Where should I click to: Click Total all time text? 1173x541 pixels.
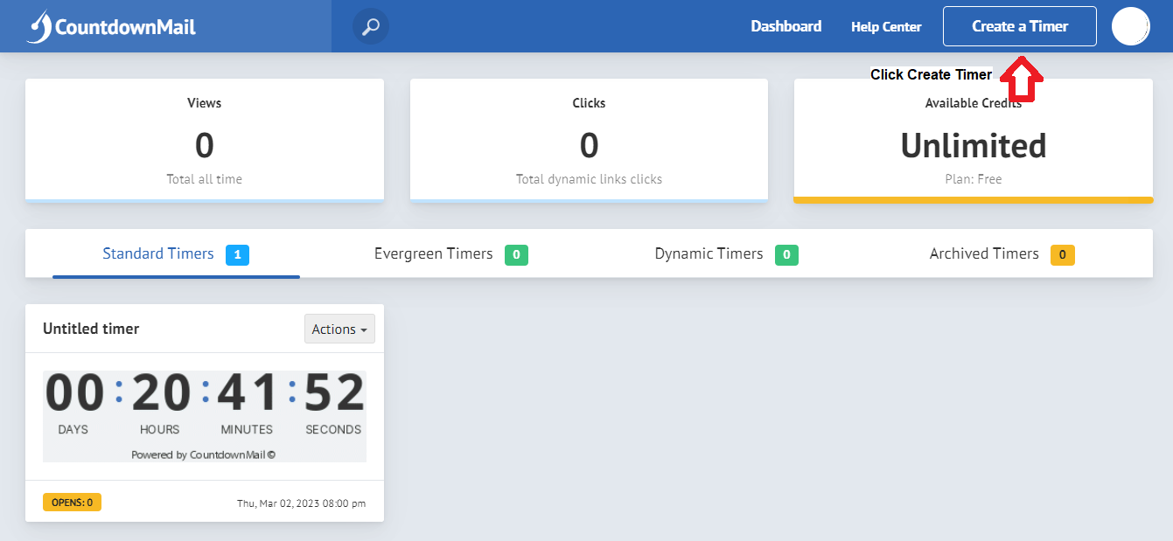coord(205,179)
